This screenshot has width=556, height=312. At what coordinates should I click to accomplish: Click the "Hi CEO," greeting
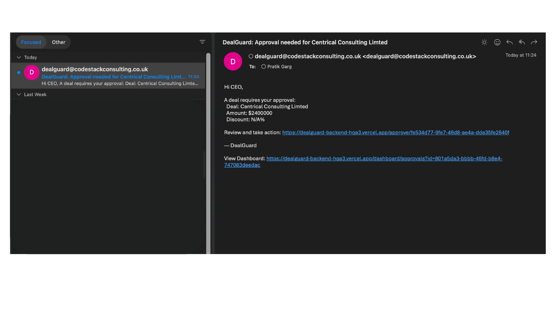tap(233, 87)
